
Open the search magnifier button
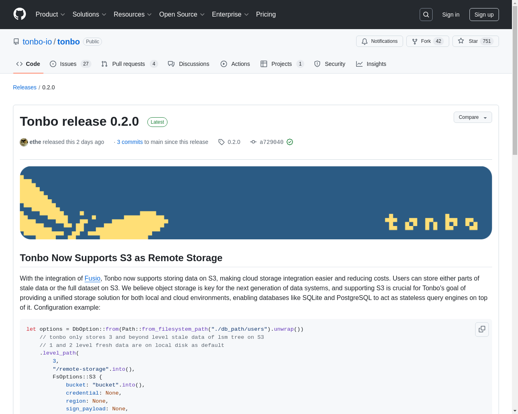[x=426, y=15]
